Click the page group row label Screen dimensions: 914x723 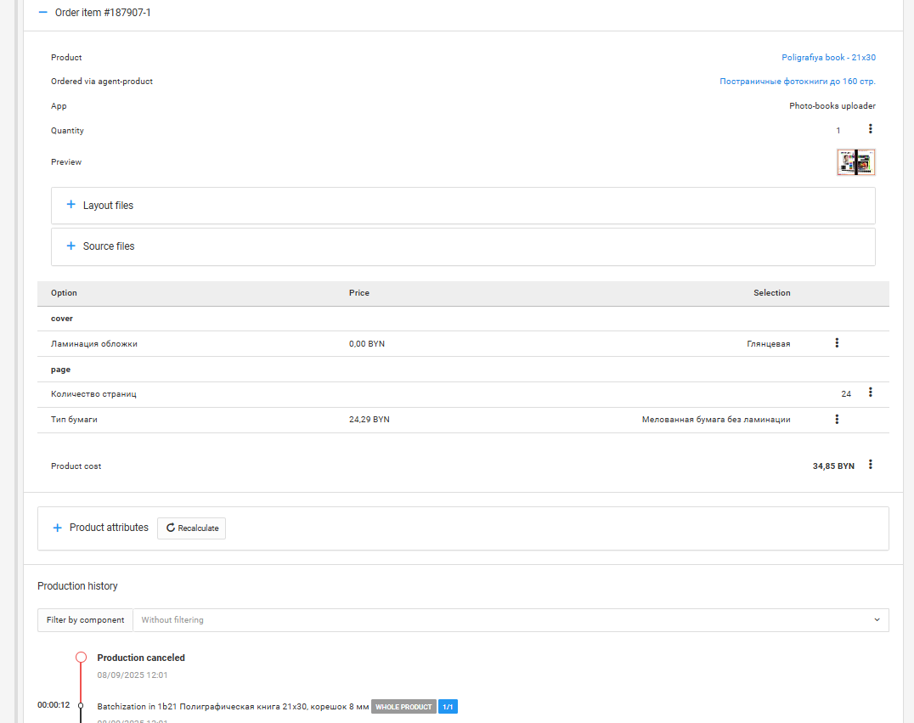pyautogui.click(x=60, y=370)
